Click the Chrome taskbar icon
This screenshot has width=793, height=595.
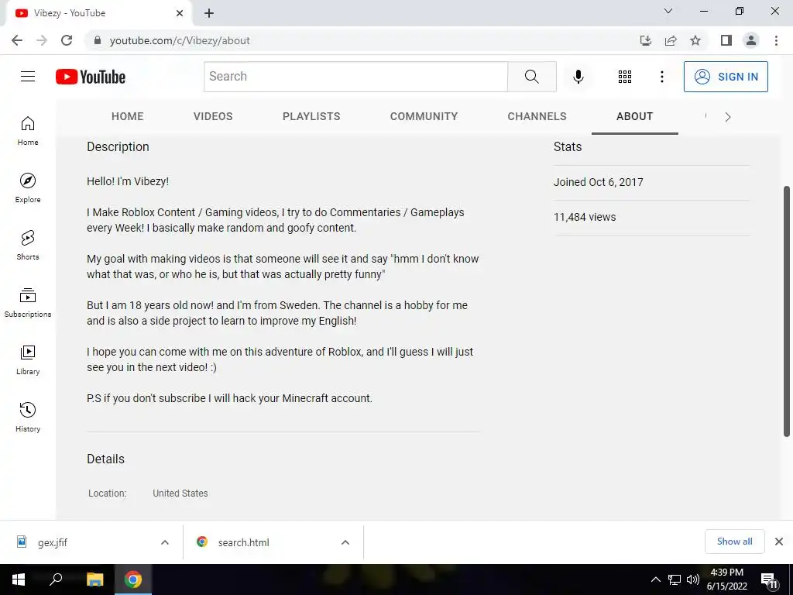coord(133,580)
